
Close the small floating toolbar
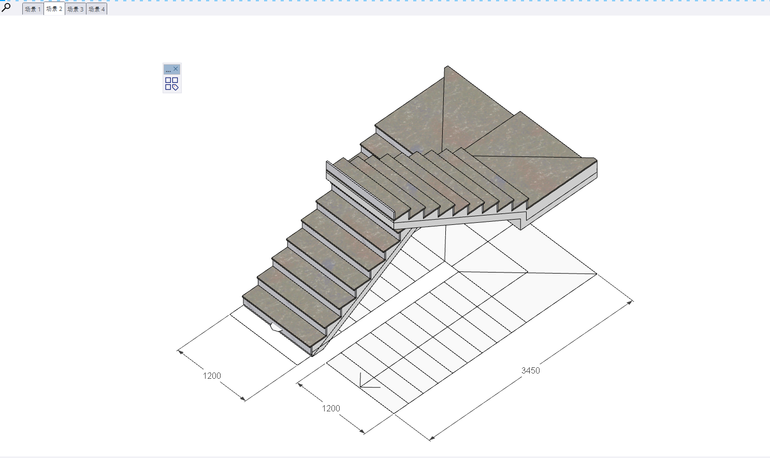[x=176, y=69]
